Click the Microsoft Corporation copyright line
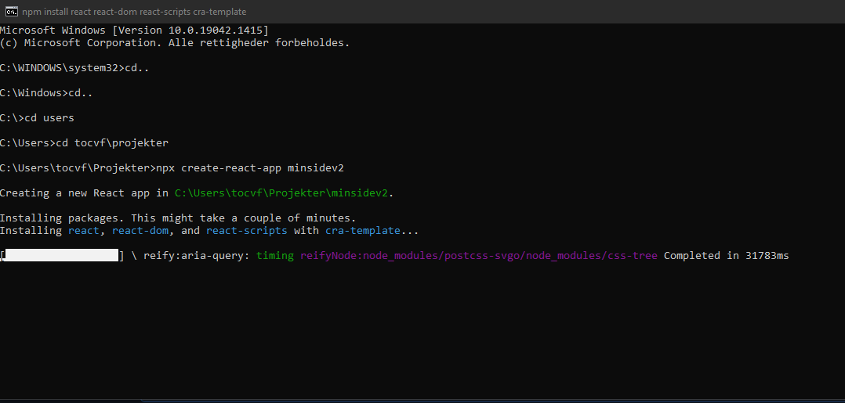The width and height of the screenshot is (845, 403). [x=175, y=43]
